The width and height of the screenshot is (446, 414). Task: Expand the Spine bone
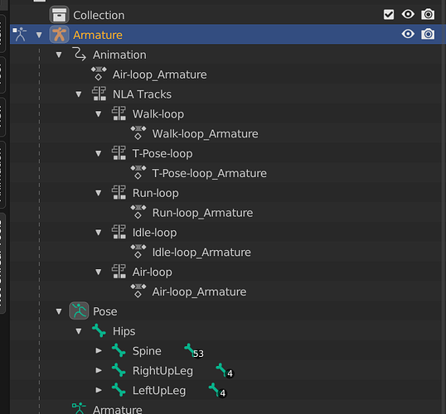pyautogui.click(x=99, y=350)
